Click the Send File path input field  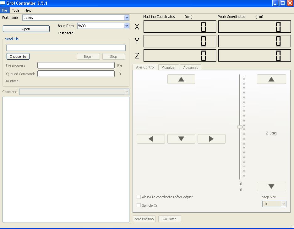[x=66, y=48]
